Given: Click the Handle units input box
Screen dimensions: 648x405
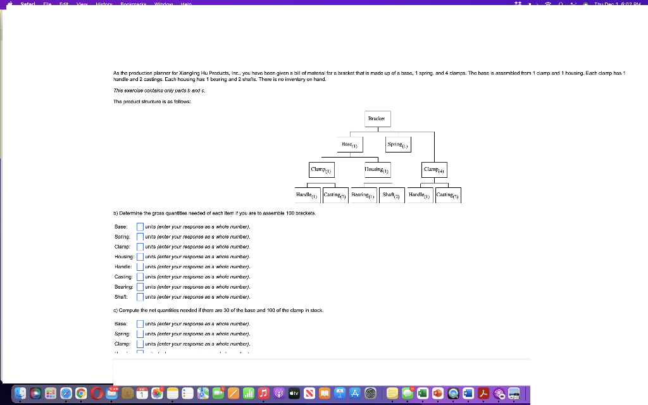Looking at the screenshot, I should [x=140, y=267].
